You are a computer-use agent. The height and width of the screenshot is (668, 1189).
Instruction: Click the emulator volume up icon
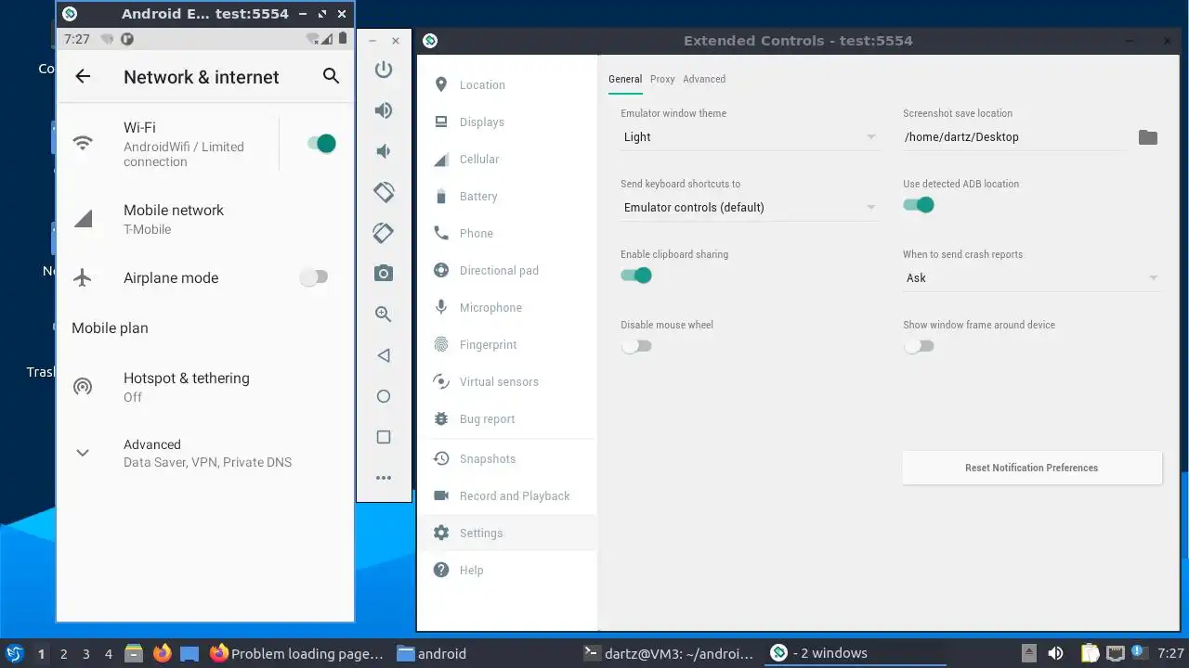[384, 110]
